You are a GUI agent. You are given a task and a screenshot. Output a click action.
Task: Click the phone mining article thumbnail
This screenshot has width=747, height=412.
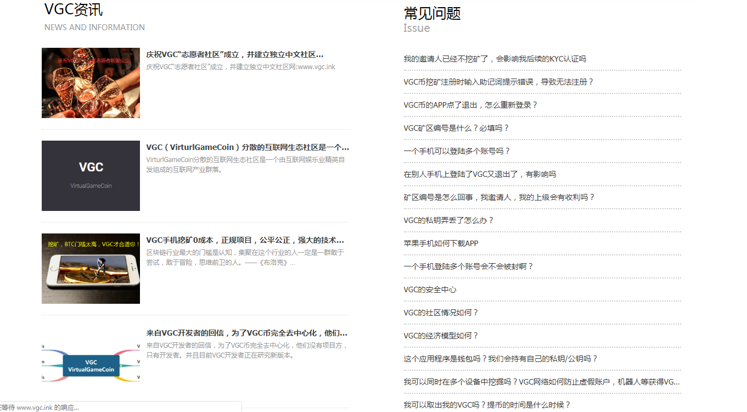(x=91, y=269)
